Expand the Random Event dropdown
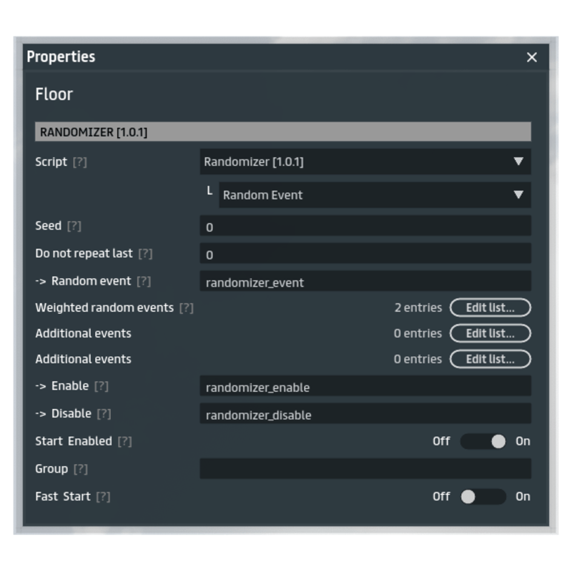 (374, 194)
